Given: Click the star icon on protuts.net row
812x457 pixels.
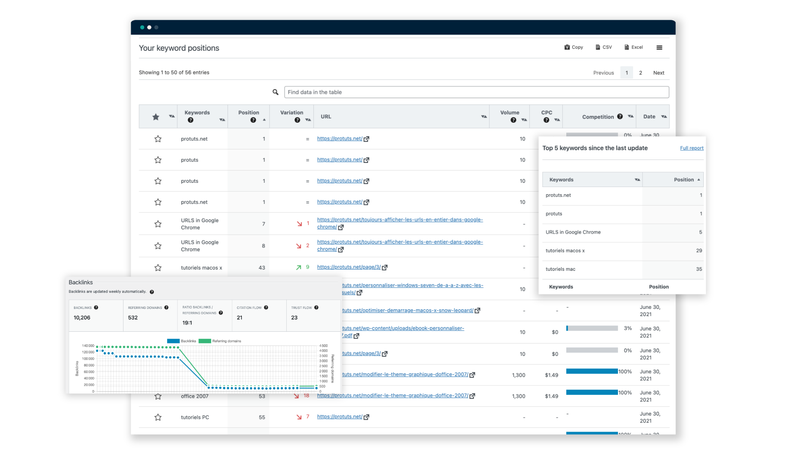Looking at the screenshot, I should [158, 138].
